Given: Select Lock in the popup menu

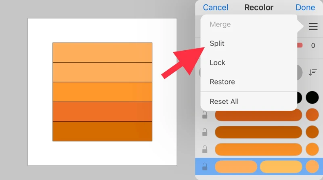Looking at the screenshot, I should coord(218,63).
